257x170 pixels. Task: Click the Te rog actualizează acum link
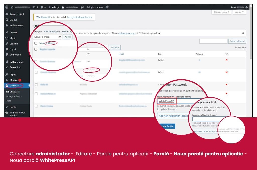(80, 17)
